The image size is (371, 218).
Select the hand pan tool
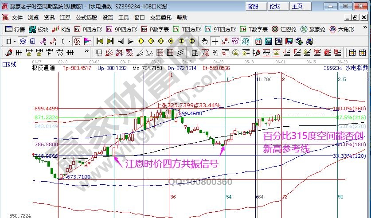[x=204, y=41]
